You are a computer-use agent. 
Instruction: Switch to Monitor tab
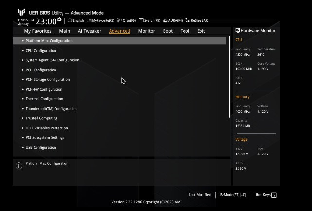click(x=147, y=31)
